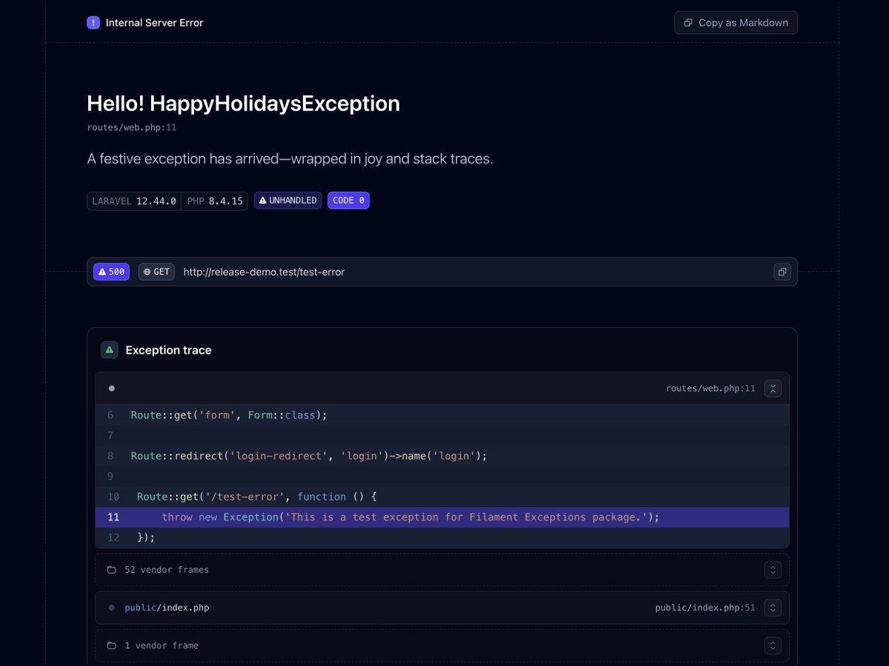Click the dot icon beside public/index.php

[112, 608]
